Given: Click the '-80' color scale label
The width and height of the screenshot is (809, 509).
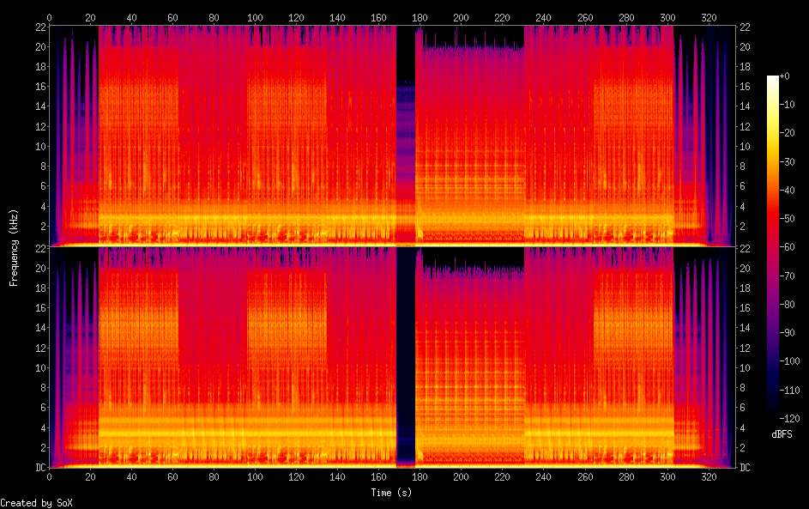Looking at the screenshot, I should pyautogui.click(x=788, y=305).
